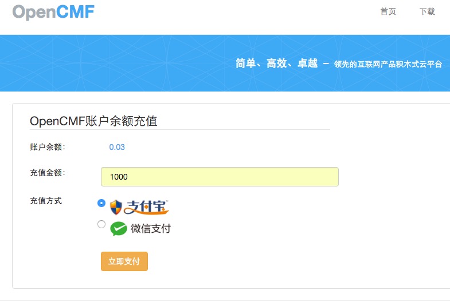Screen dimensions: 450x302
Task: Select the WeChat Pay radio button
Action: 101,224
